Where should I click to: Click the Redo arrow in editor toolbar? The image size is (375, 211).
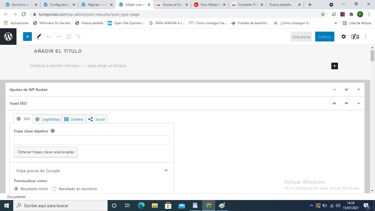[x=59, y=37]
